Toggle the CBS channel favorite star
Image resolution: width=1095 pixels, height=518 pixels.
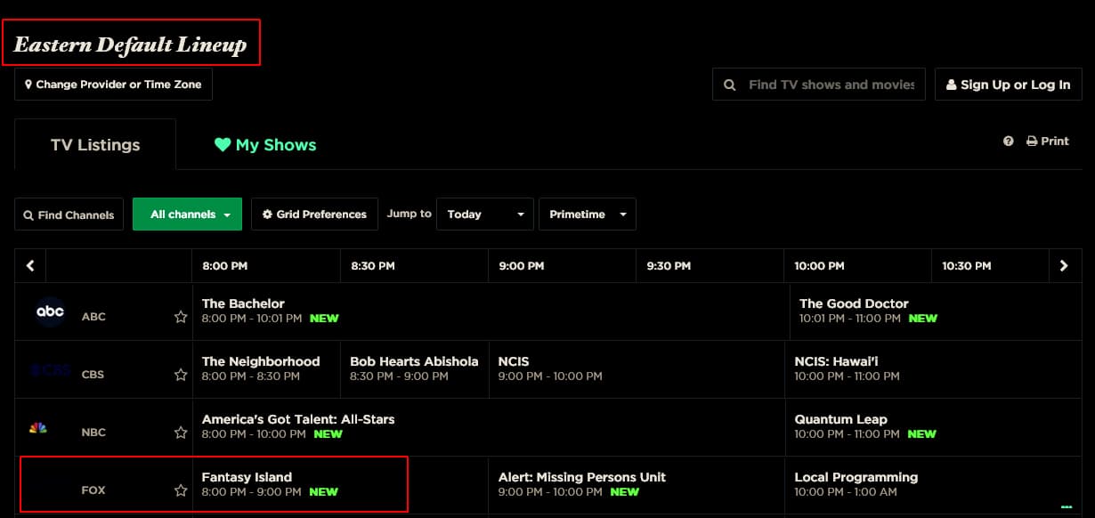pyautogui.click(x=181, y=375)
